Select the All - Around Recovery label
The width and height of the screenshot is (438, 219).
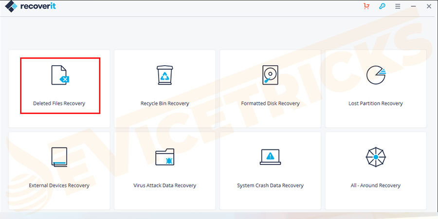pos(376,185)
